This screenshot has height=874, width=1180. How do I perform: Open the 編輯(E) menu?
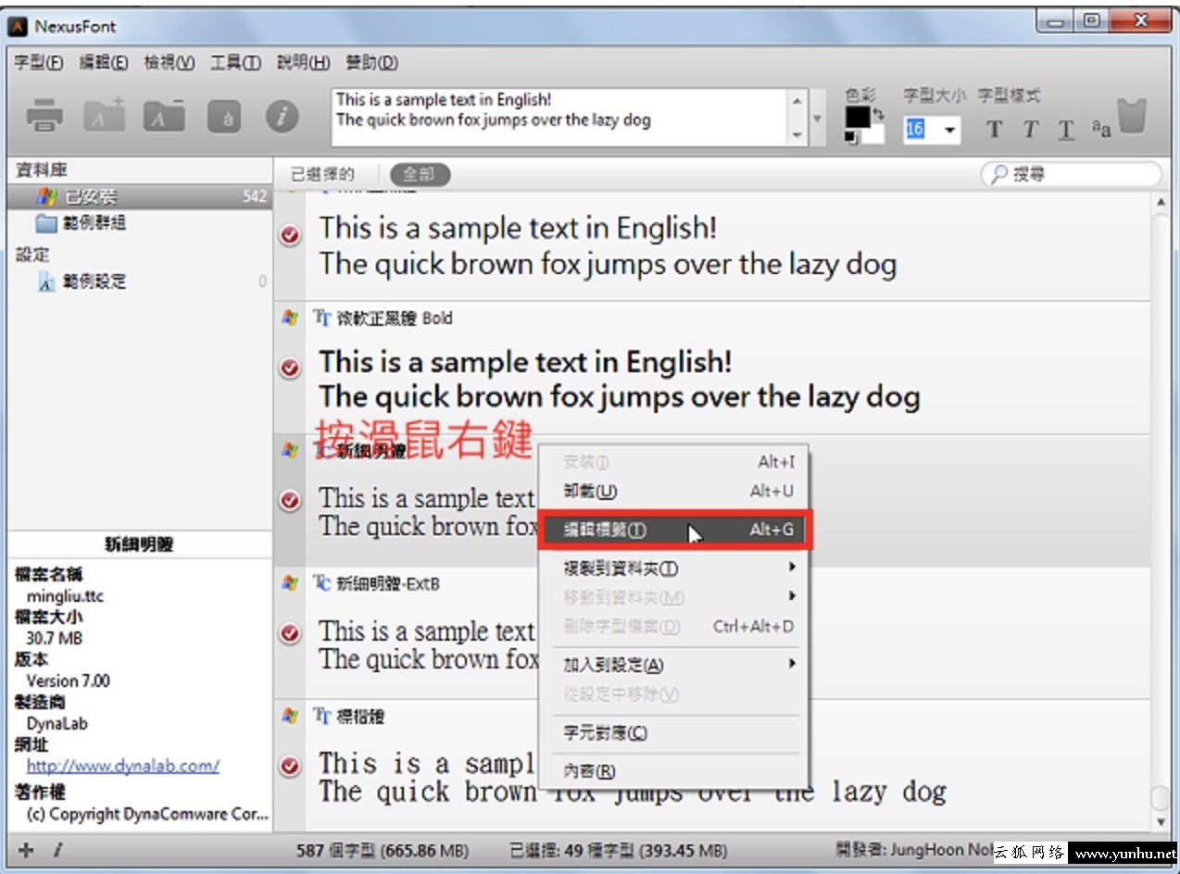[x=104, y=62]
